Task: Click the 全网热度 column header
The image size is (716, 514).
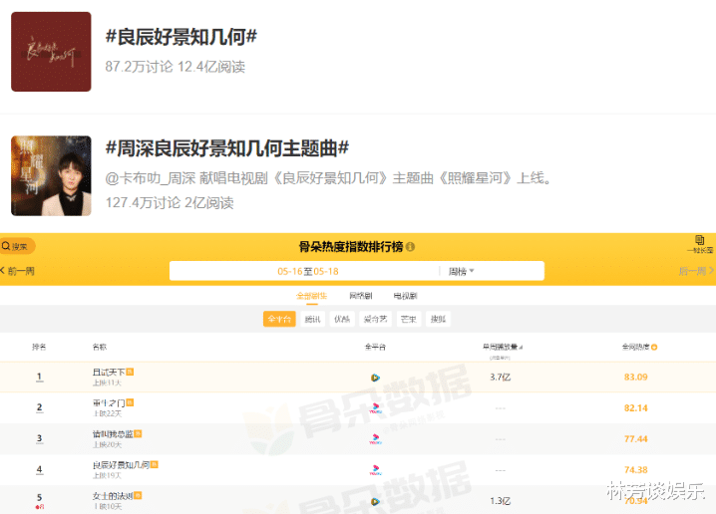Action: coord(635,347)
